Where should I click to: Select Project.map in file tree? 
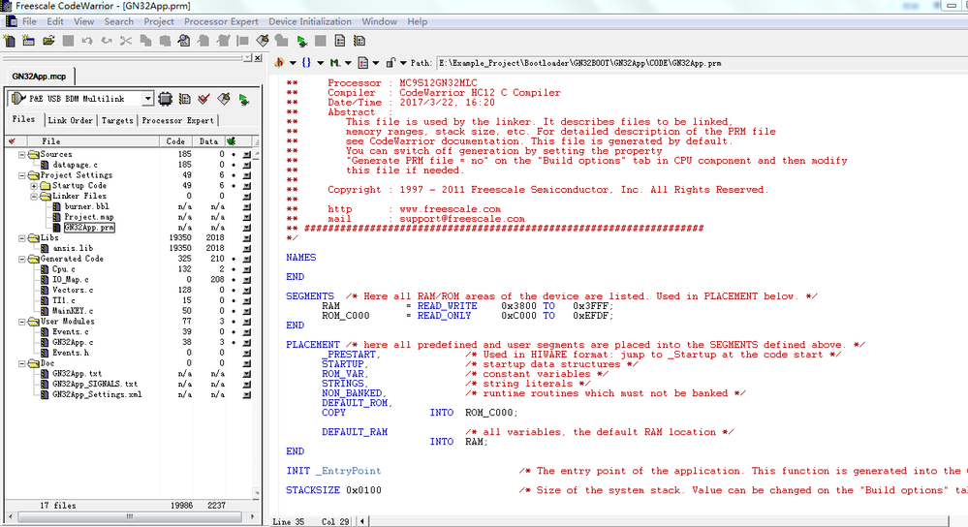(x=89, y=217)
